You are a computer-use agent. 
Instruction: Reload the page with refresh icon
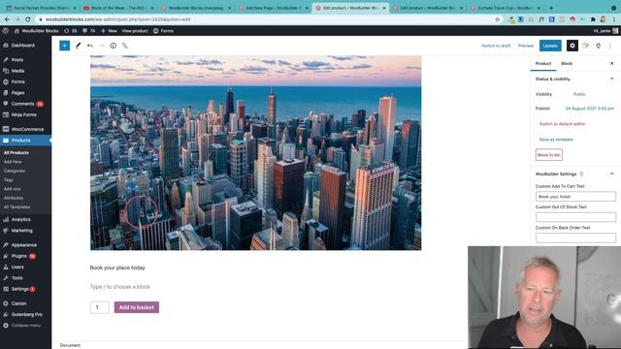click(x=28, y=19)
